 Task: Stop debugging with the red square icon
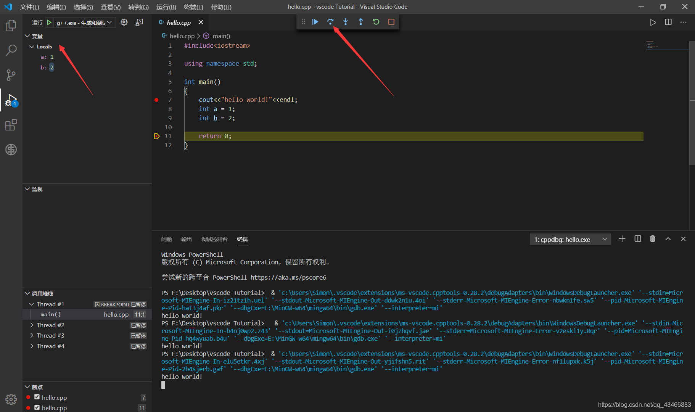[x=391, y=22]
